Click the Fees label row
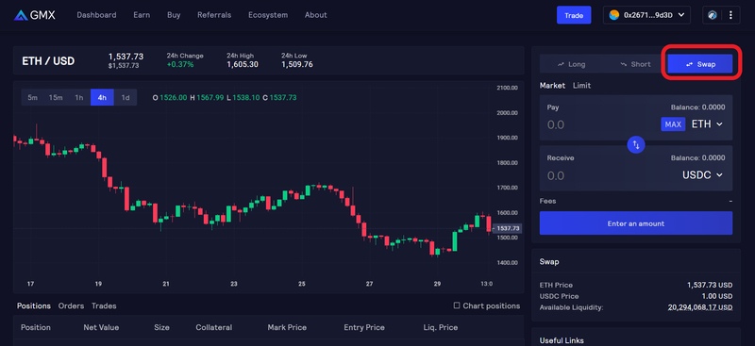This screenshot has height=346, width=755. (636, 201)
